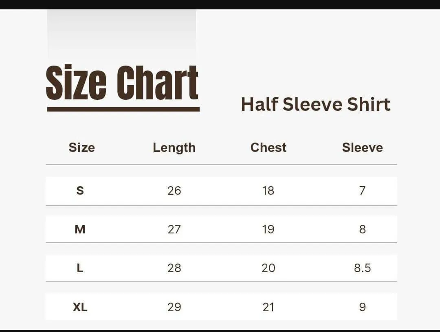Click the "M" size row label
This screenshot has width=440, height=332.
[80, 229]
